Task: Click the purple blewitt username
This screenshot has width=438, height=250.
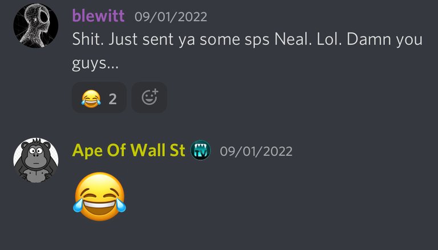Action: [x=98, y=15]
